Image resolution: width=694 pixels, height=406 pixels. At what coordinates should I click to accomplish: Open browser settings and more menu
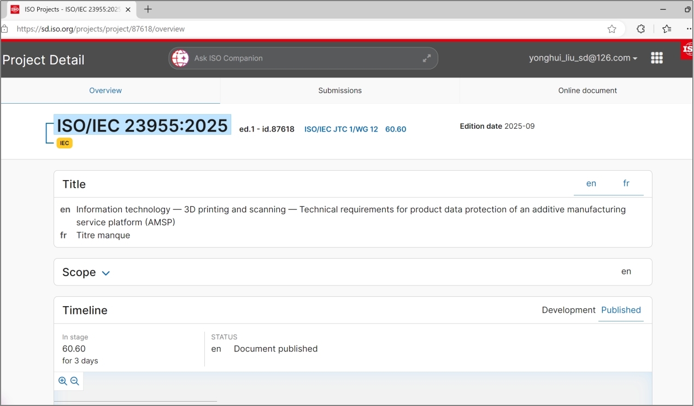[689, 29]
